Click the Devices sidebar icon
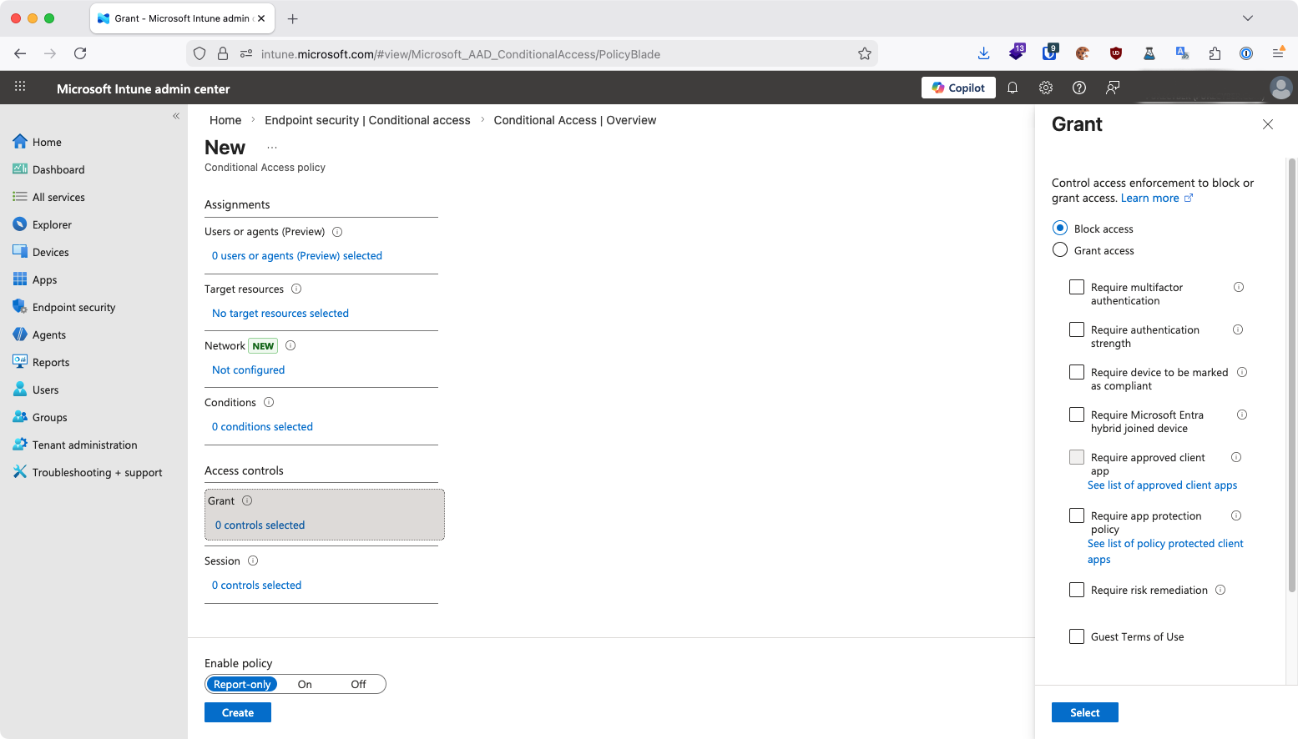1298x739 pixels. pyautogui.click(x=20, y=252)
